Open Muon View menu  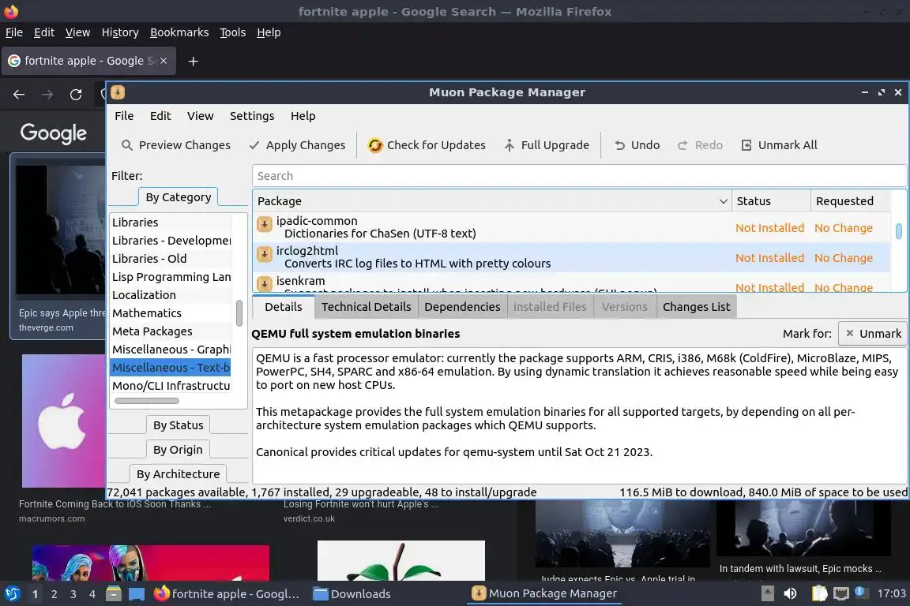pyautogui.click(x=200, y=116)
